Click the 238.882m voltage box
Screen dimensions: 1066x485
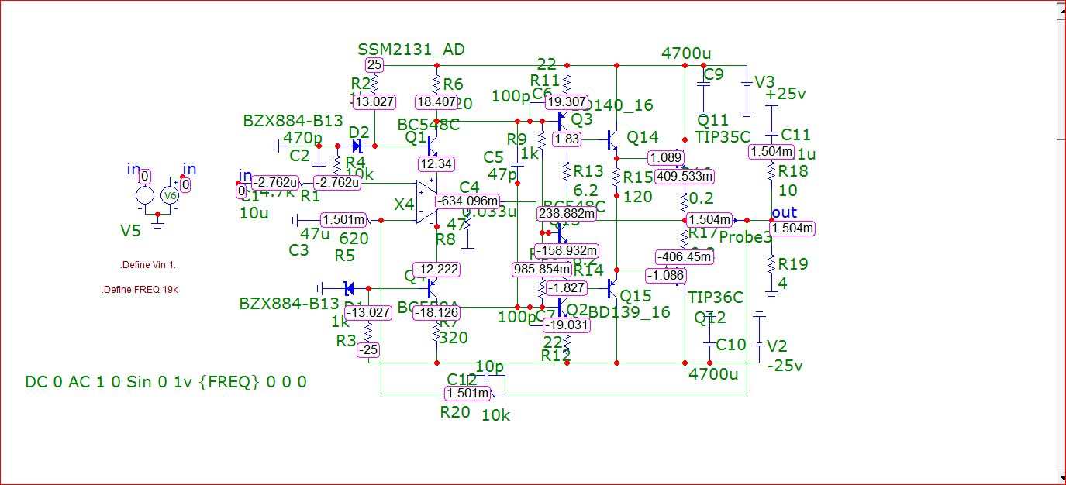[x=567, y=213]
